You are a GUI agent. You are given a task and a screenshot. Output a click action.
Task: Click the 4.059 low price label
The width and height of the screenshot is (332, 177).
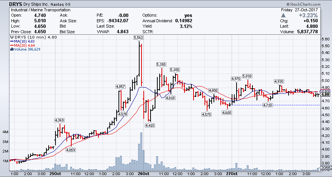tap(70, 150)
